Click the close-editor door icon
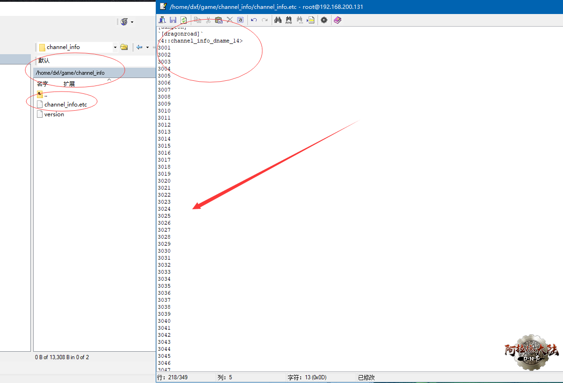 162,20
